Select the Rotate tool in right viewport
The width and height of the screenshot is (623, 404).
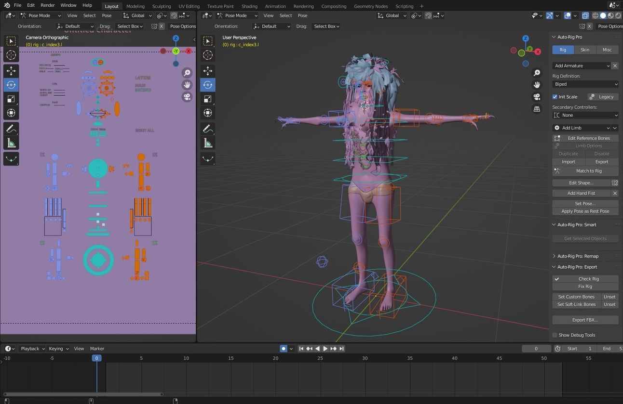point(208,85)
